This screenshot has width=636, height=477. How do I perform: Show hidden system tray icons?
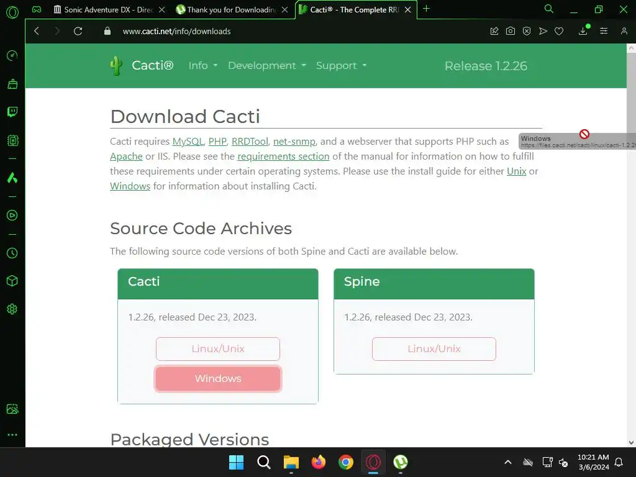click(x=508, y=462)
